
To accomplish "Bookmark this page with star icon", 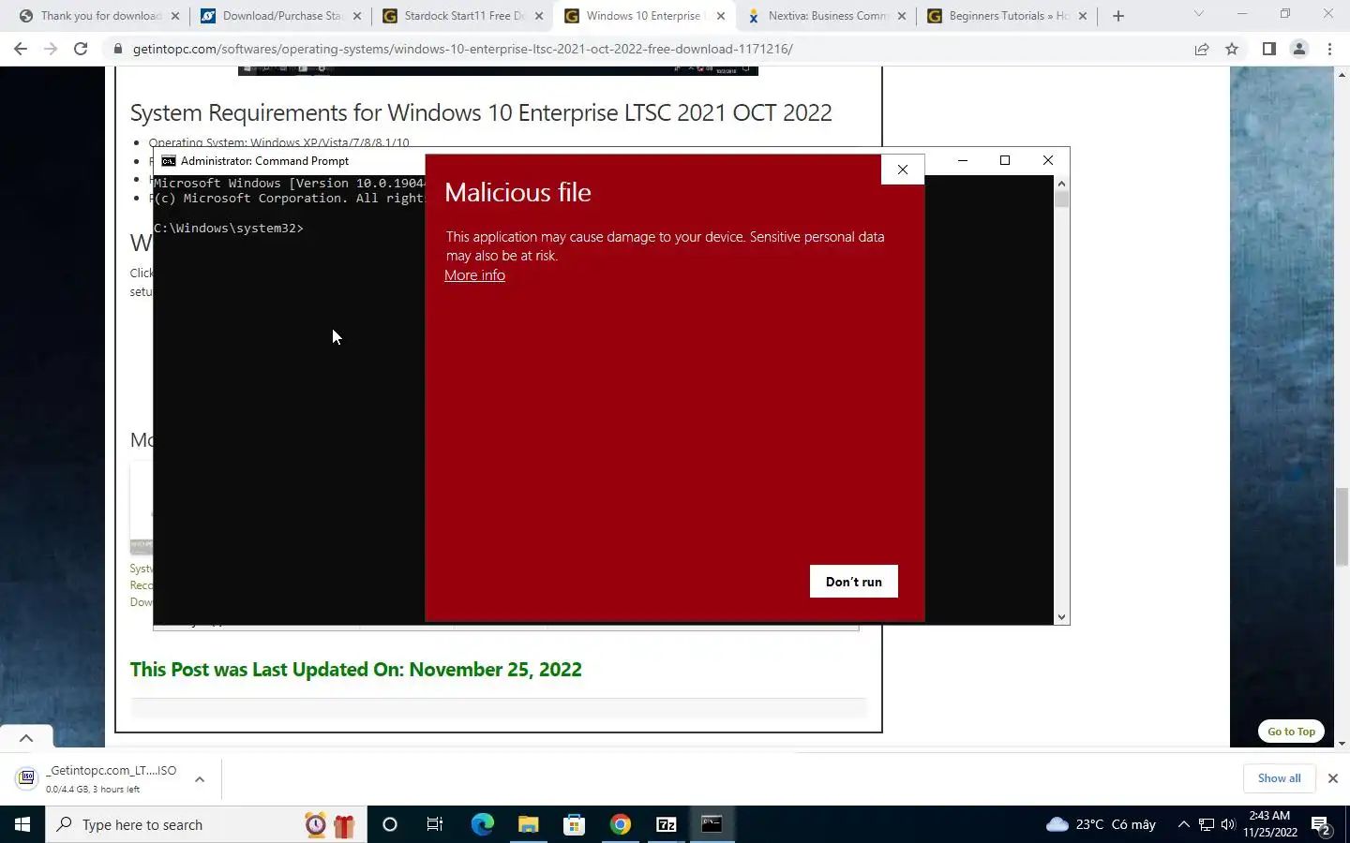I will (x=1232, y=49).
